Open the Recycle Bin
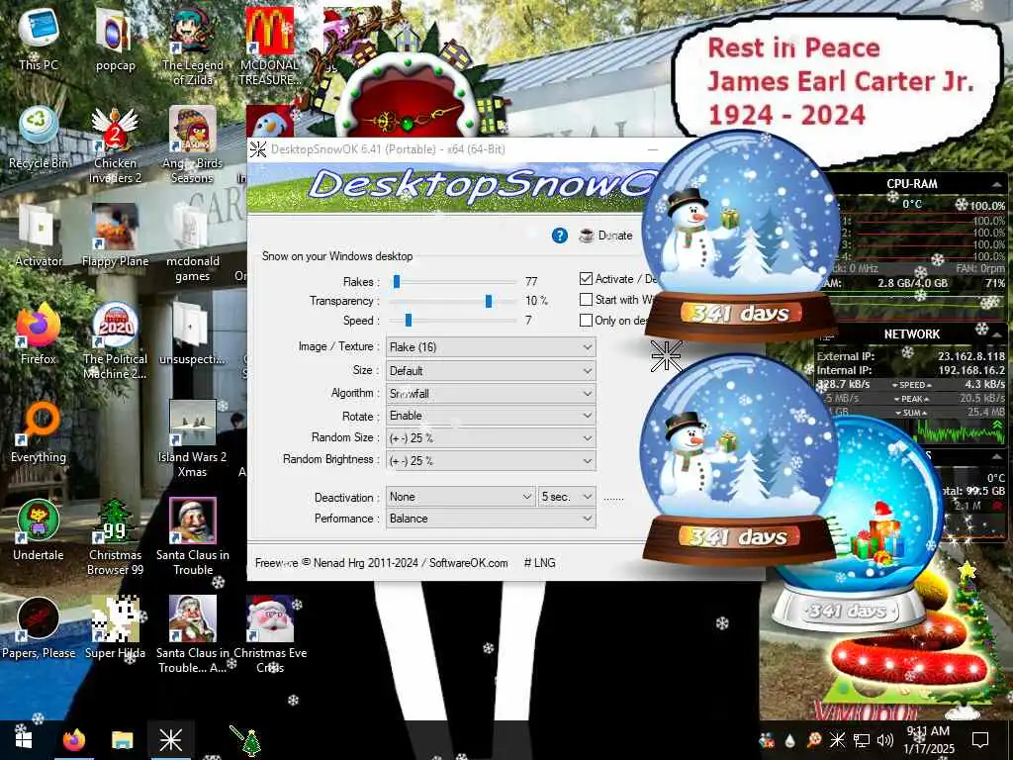Viewport: 1013px width, 760px height. [39, 137]
